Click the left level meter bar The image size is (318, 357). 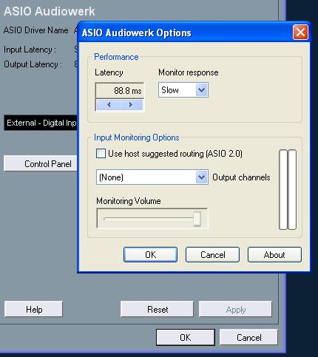point(283,189)
